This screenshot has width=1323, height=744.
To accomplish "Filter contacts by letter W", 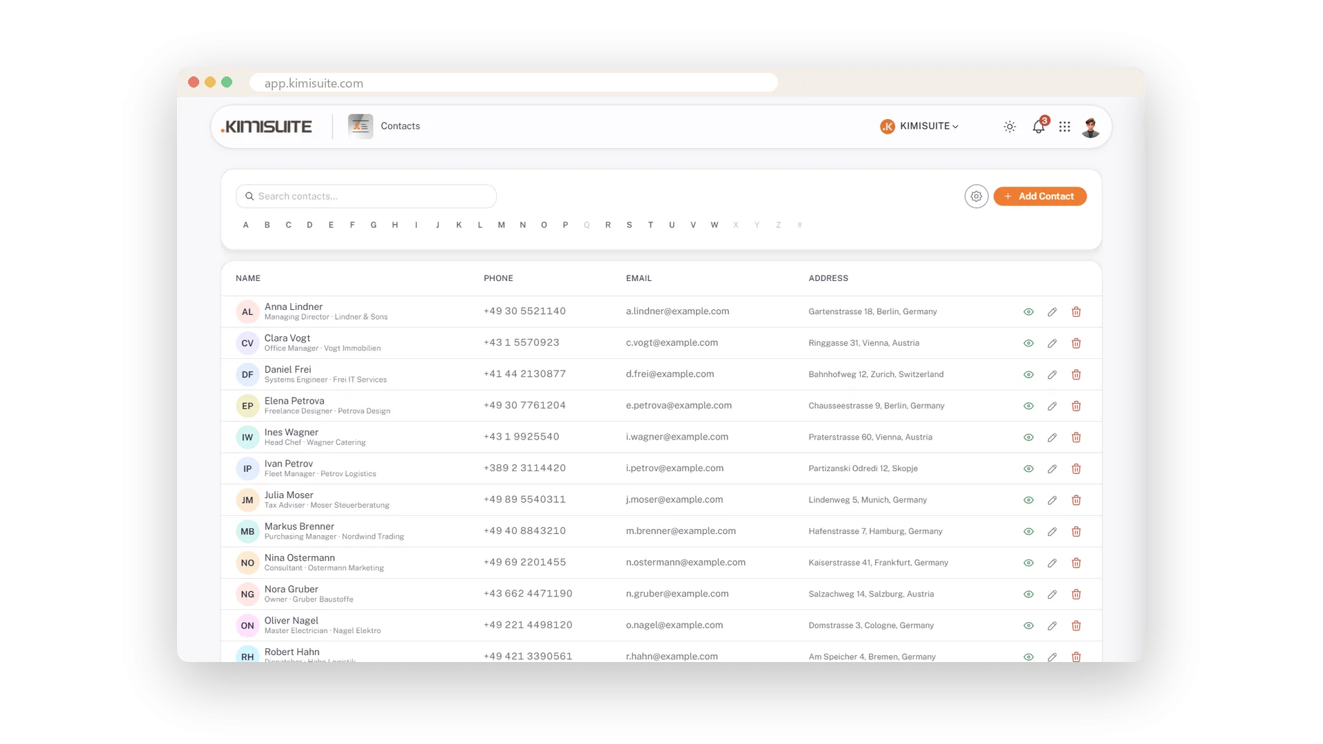I will tap(715, 225).
